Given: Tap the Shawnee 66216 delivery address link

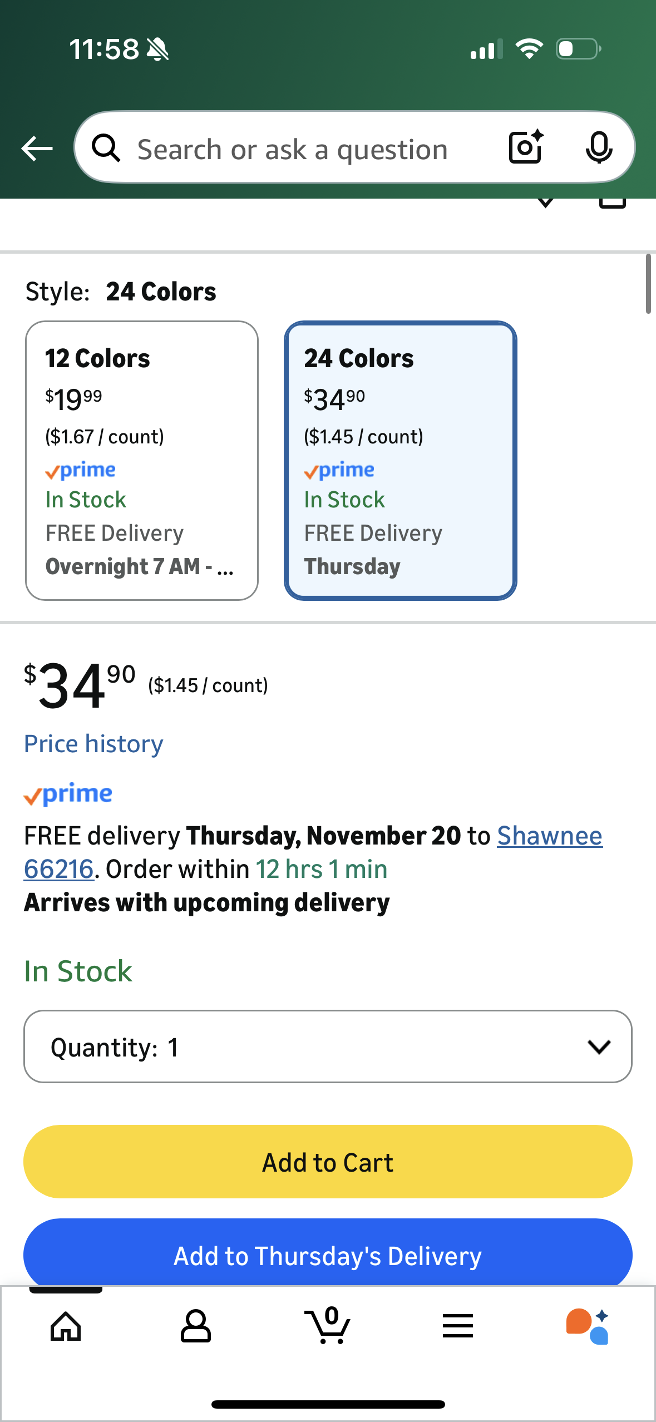Looking at the screenshot, I should 549,836.
